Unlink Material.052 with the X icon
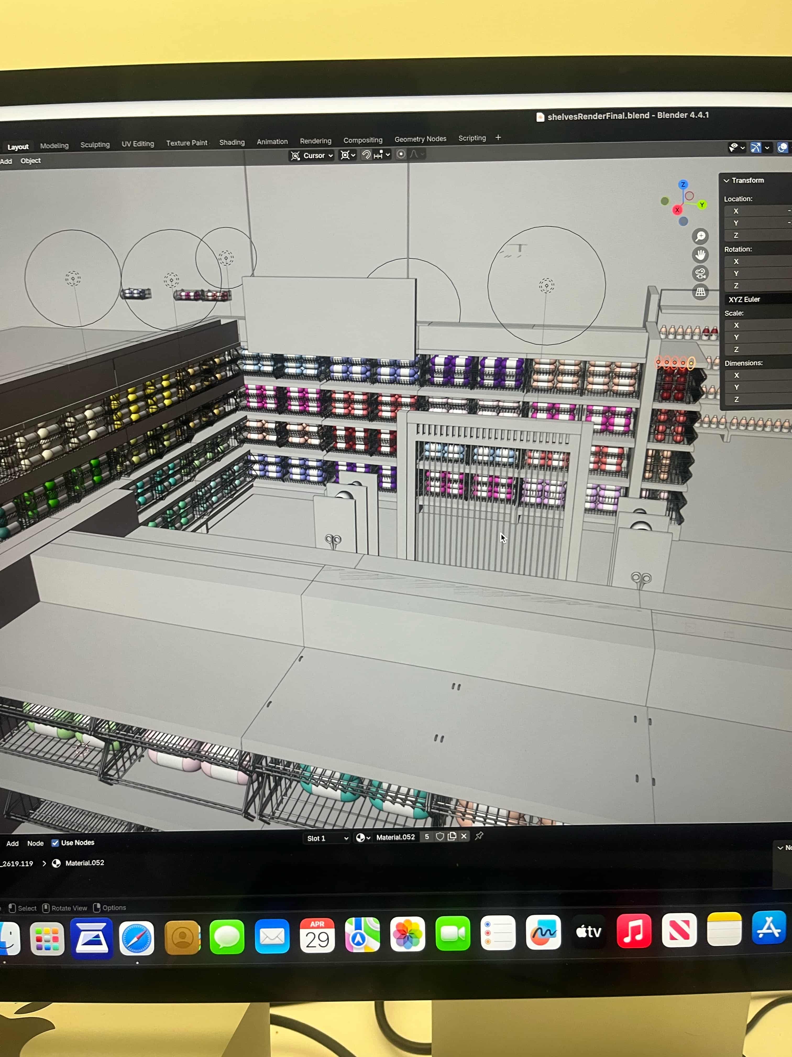This screenshot has height=1057, width=792. [x=464, y=836]
